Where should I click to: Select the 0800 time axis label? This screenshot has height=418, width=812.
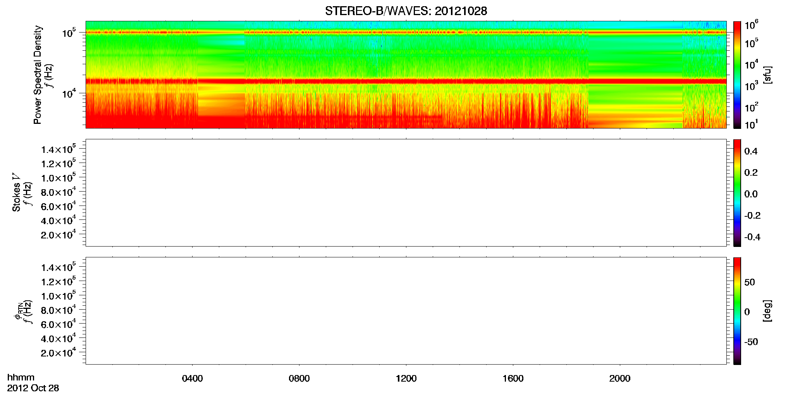click(299, 379)
